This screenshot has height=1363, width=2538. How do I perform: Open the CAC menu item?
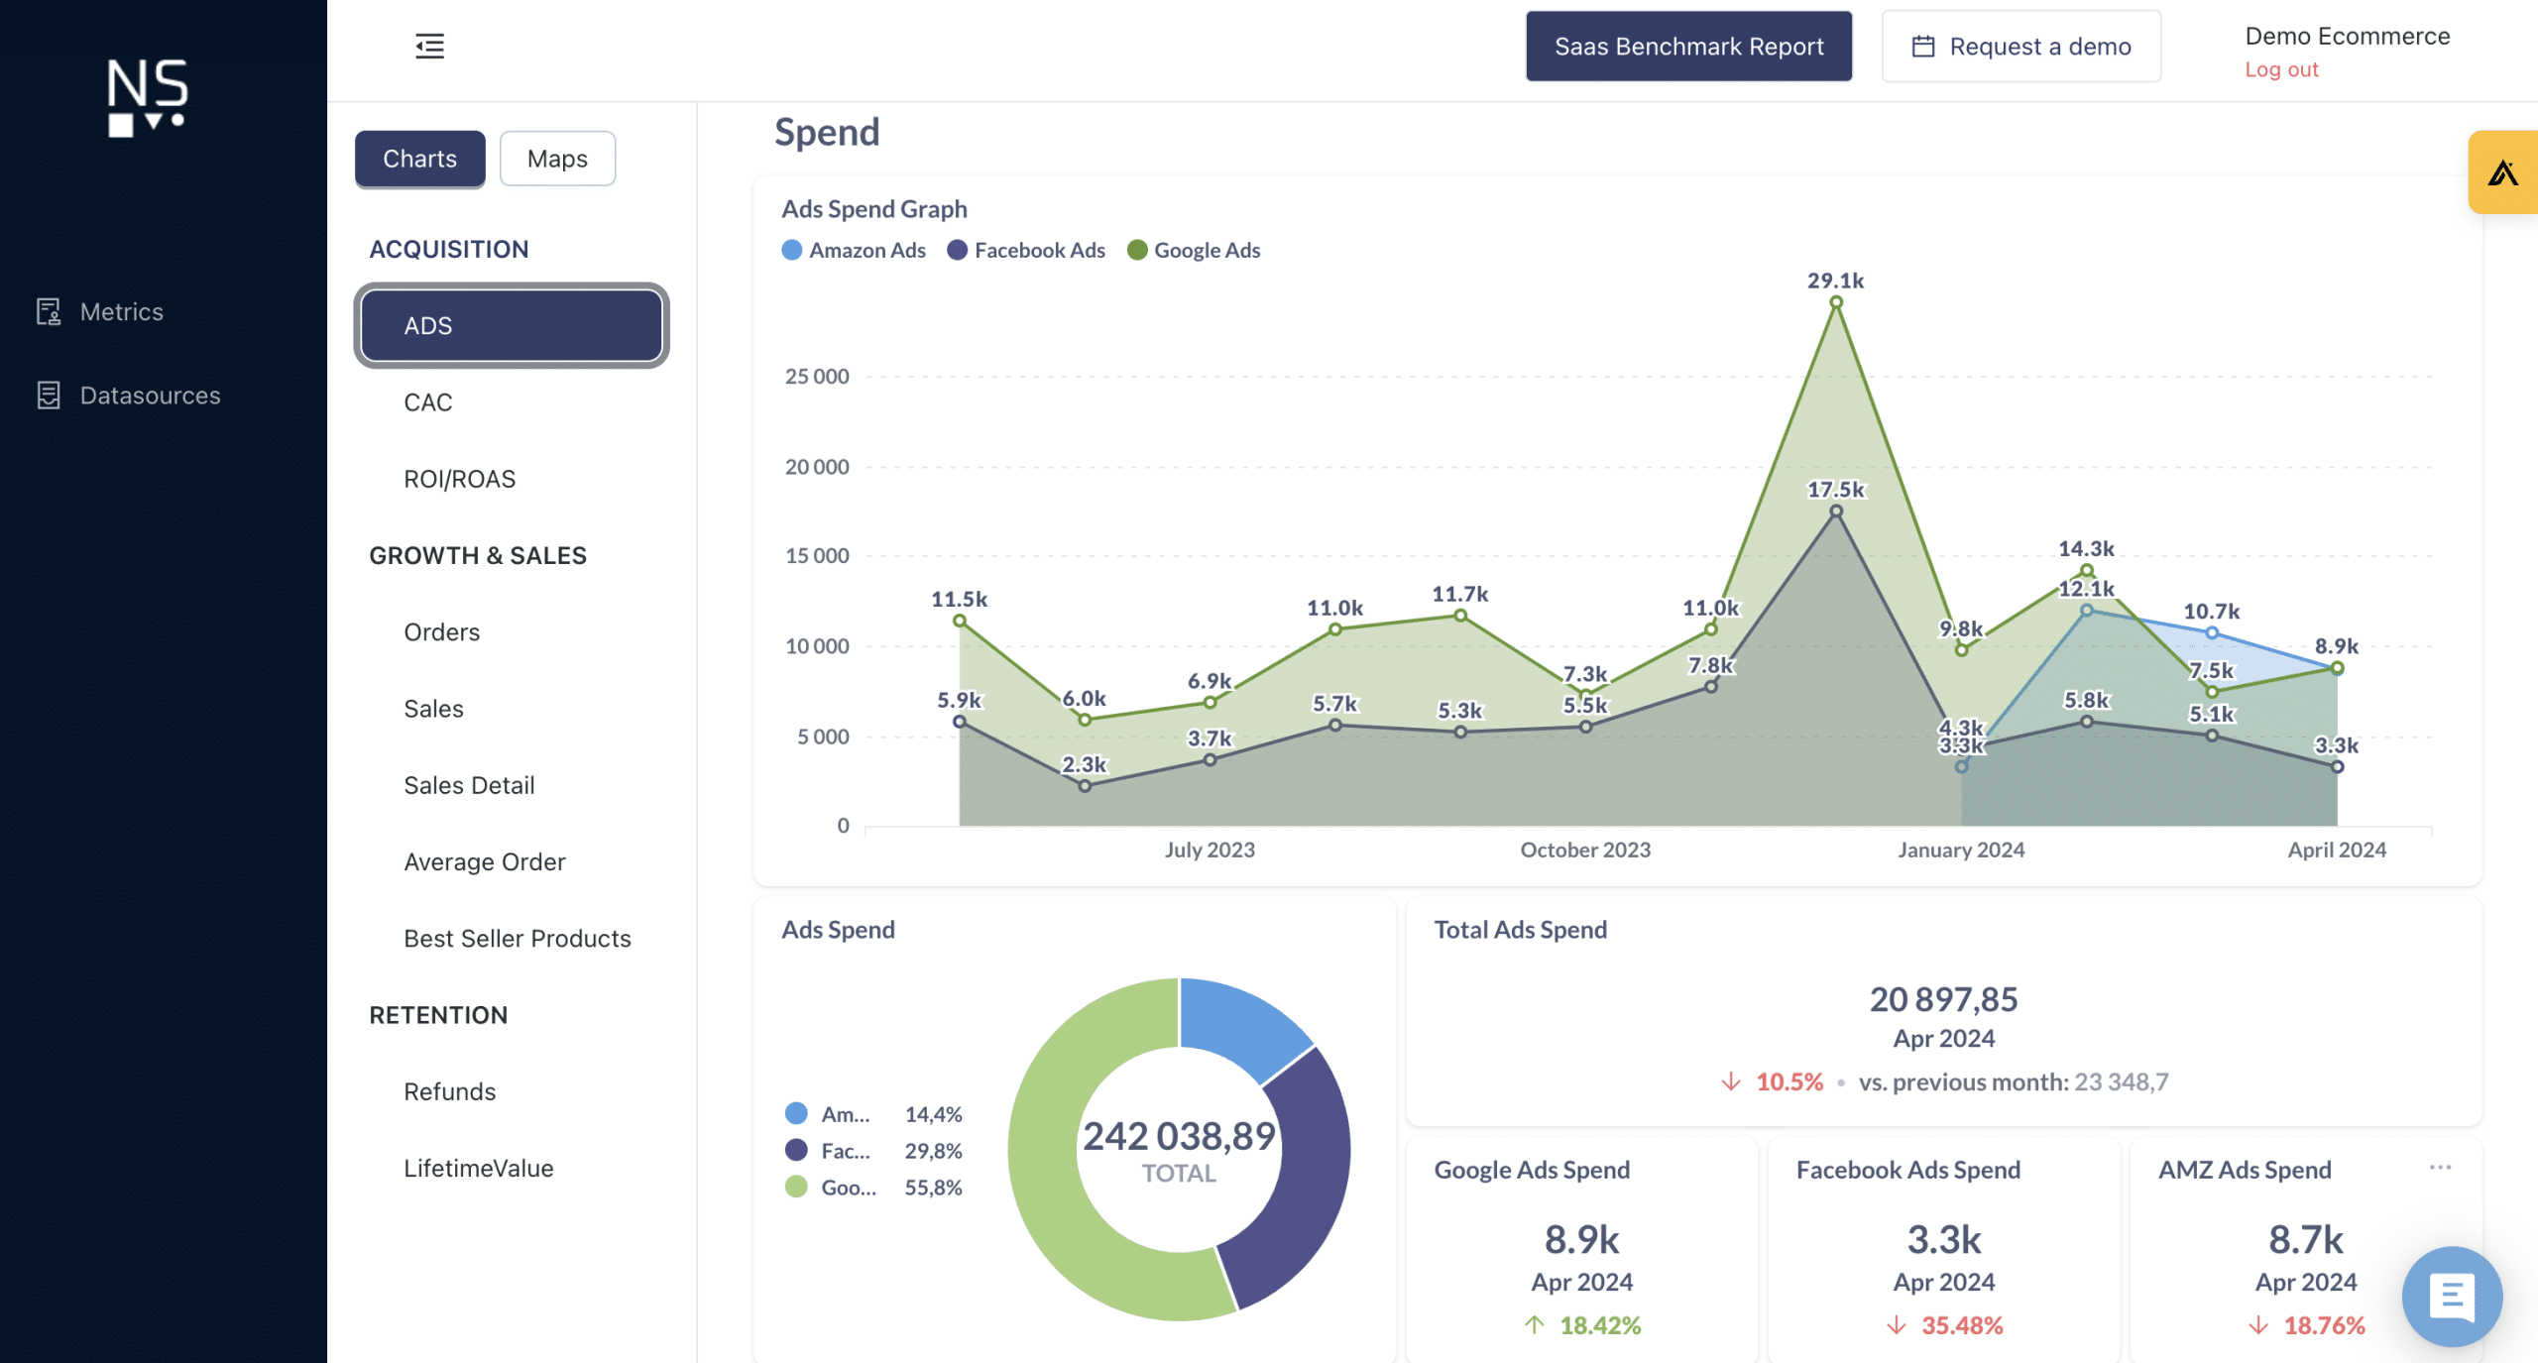pyautogui.click(x=427, y=402)
